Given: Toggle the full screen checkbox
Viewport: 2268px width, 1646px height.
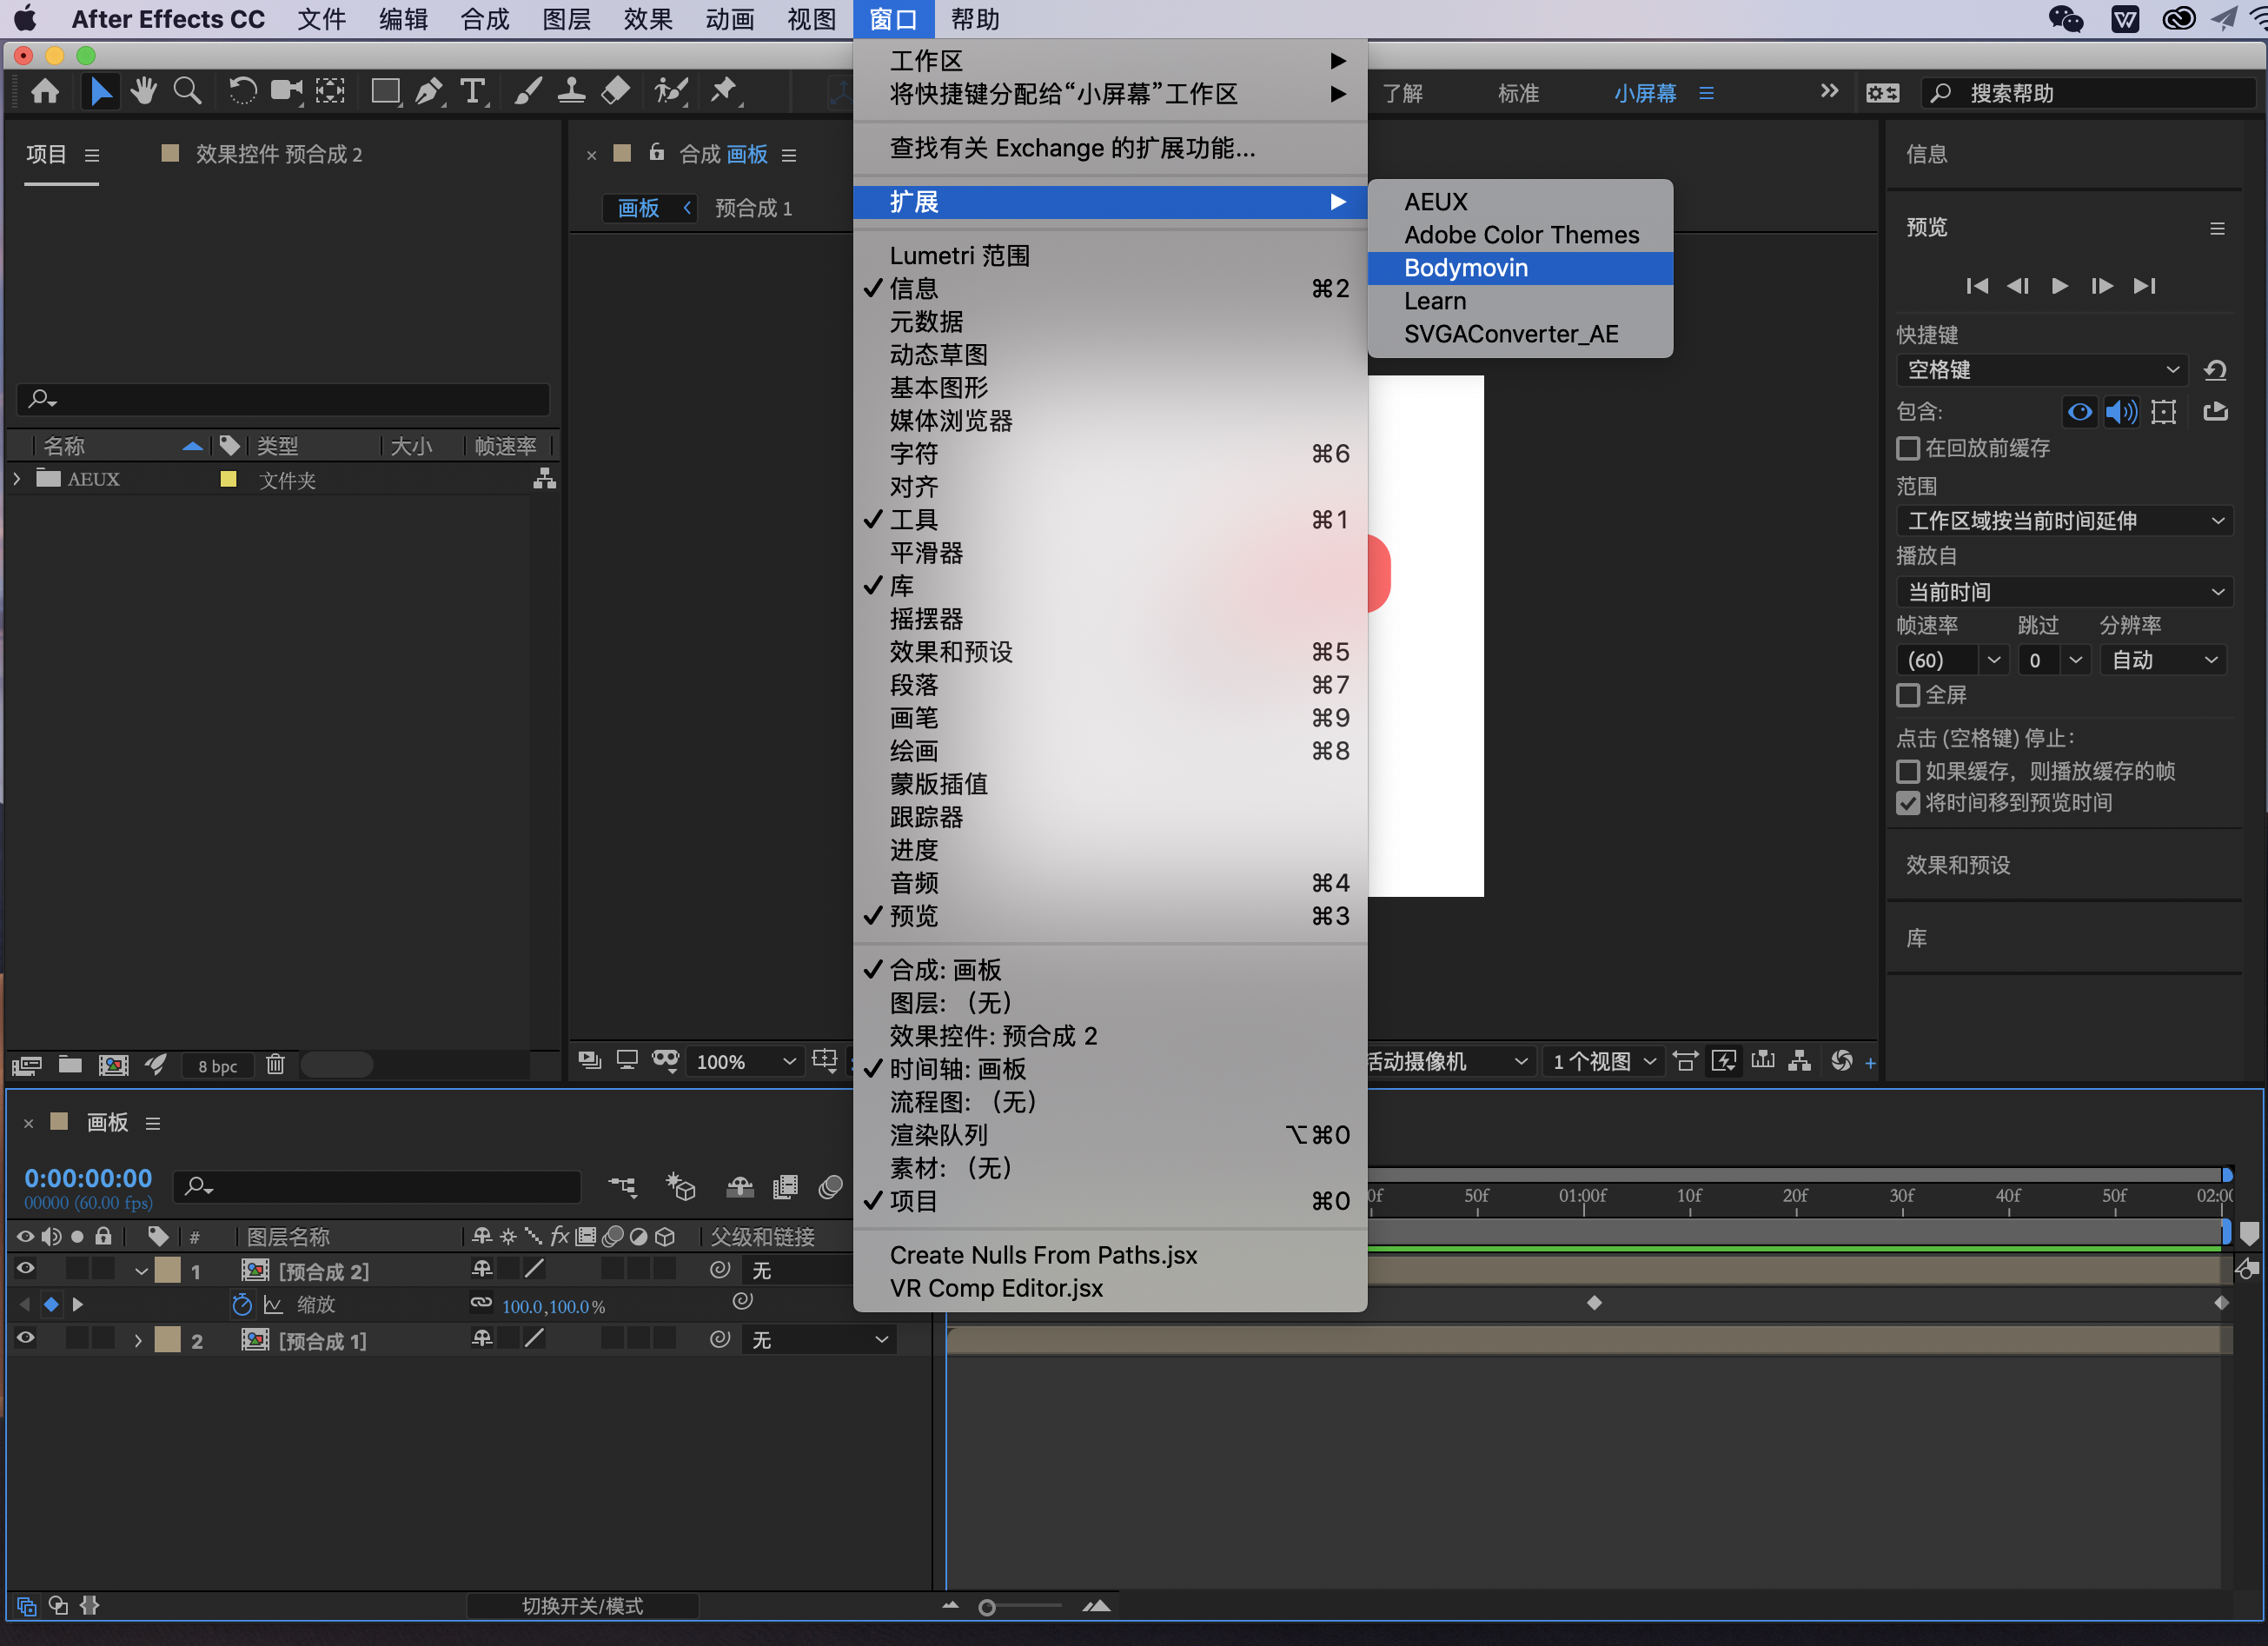Looking at the screenshot, I should [x=1908, y=695].
